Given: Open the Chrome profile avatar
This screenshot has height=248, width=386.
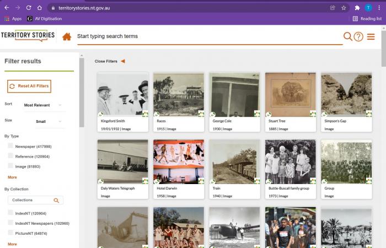Looking at the screenshot, I should click(368, 8).
